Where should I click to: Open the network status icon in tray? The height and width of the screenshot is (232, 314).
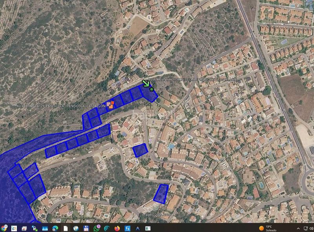(306, 228)
